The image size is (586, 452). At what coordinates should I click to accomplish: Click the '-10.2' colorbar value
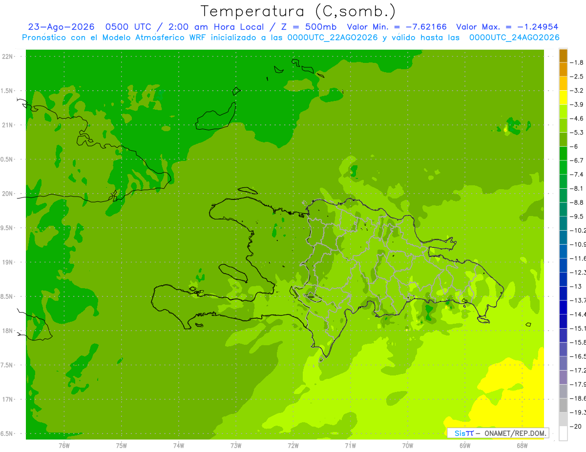[578, 230]
